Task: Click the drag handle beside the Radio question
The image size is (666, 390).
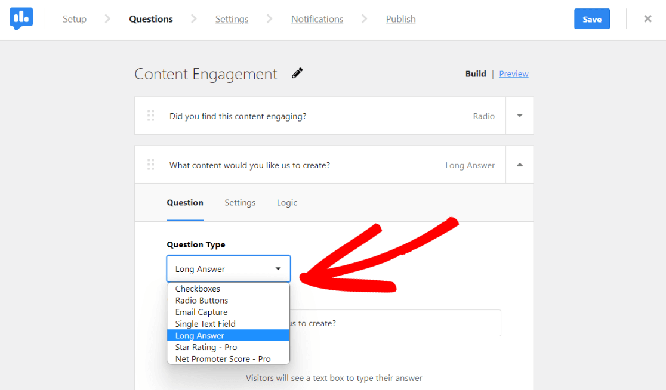Action: pyautogui.click(x=150, y=116)
